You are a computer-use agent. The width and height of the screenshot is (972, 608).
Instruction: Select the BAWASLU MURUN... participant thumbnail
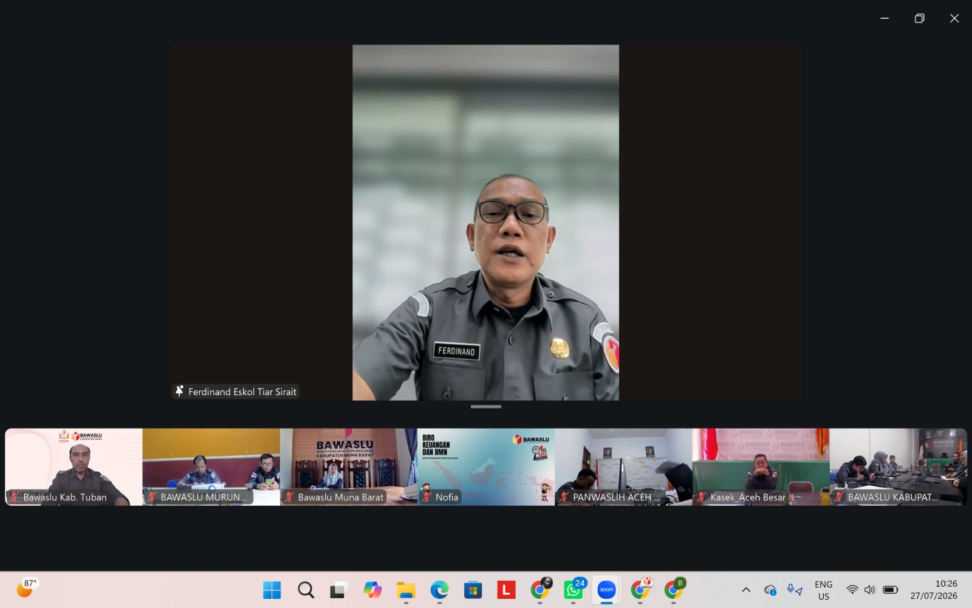(x=211, y=467)
